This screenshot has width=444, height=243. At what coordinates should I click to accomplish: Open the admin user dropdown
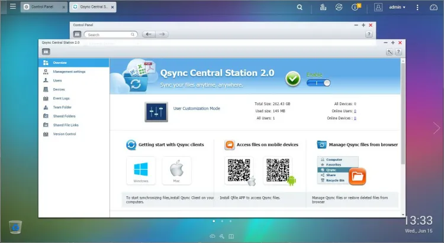(x=397, y=8)
